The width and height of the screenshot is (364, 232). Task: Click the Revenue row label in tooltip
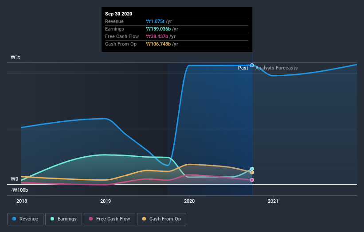[x=114, y=21]
